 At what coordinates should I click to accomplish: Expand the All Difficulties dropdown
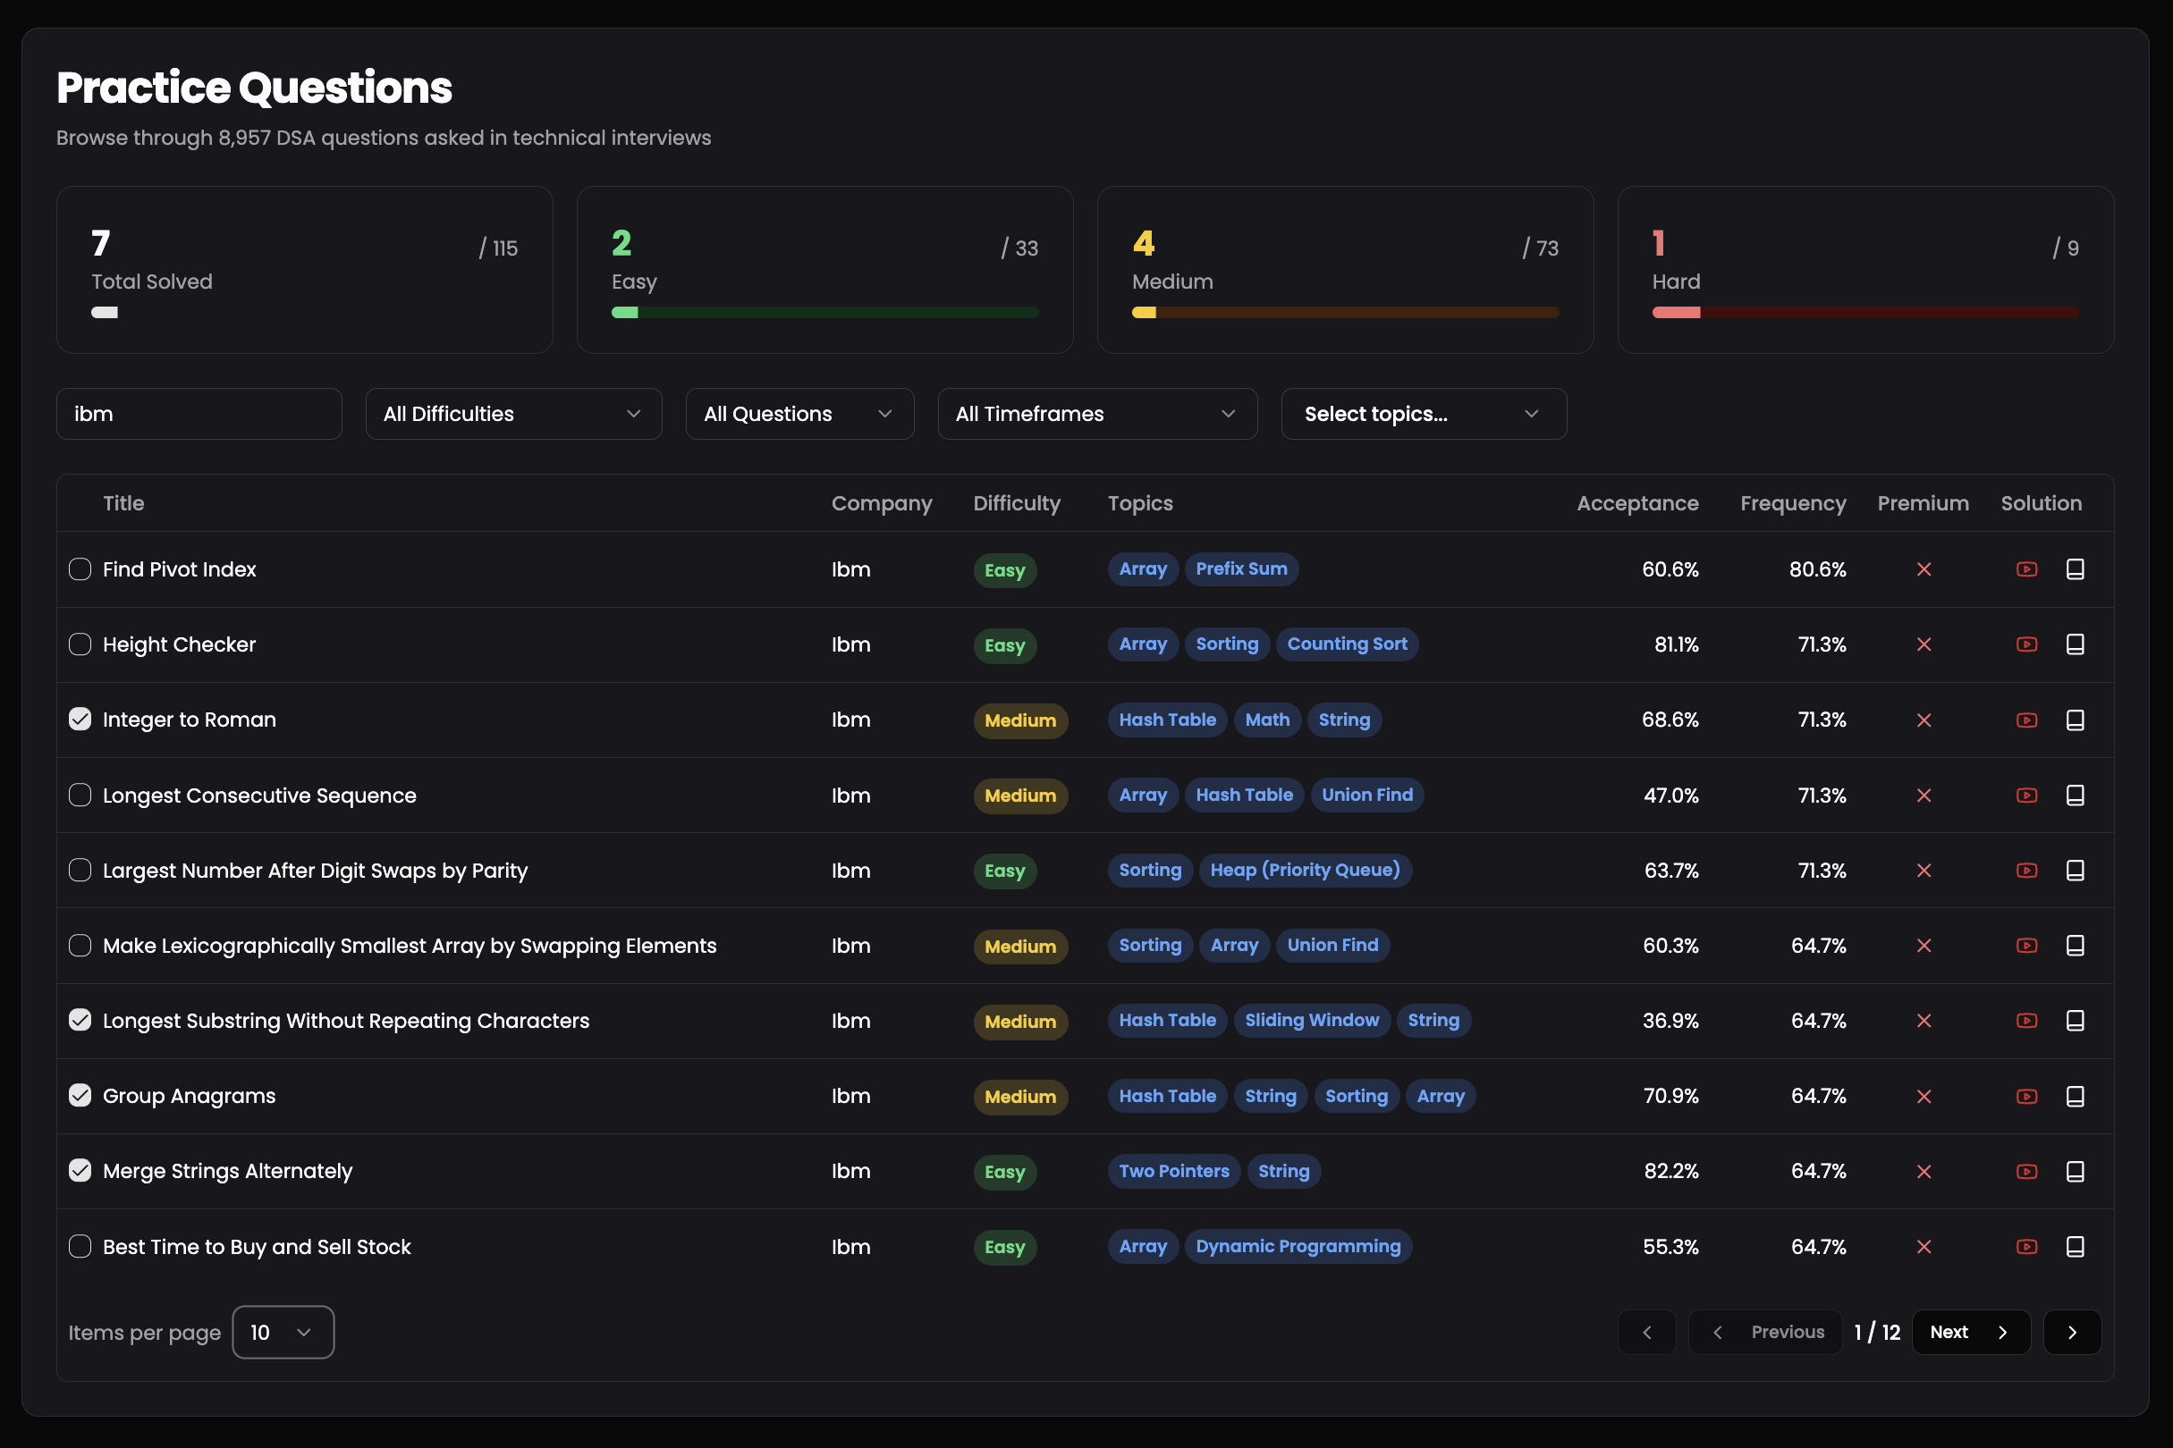pos(513,414)
